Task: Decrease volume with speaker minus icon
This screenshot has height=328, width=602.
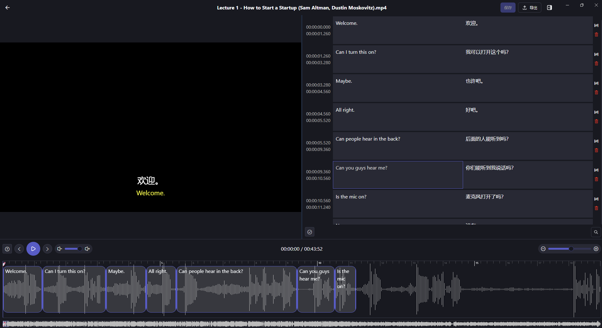Action: pos(59,249)
